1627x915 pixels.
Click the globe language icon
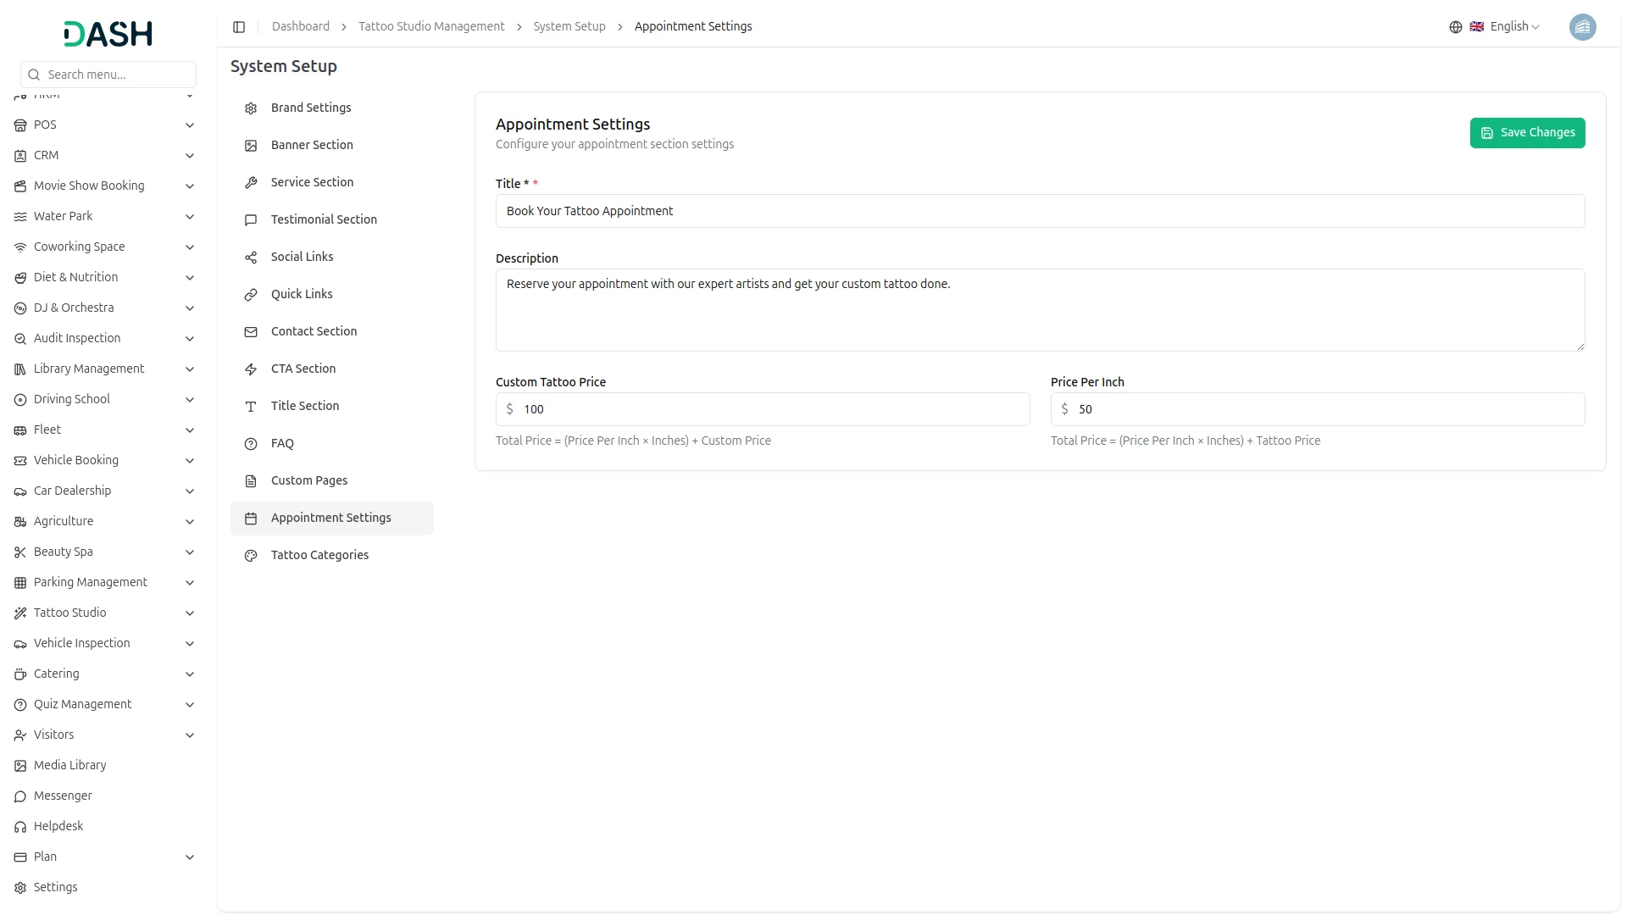(1455, 27)
